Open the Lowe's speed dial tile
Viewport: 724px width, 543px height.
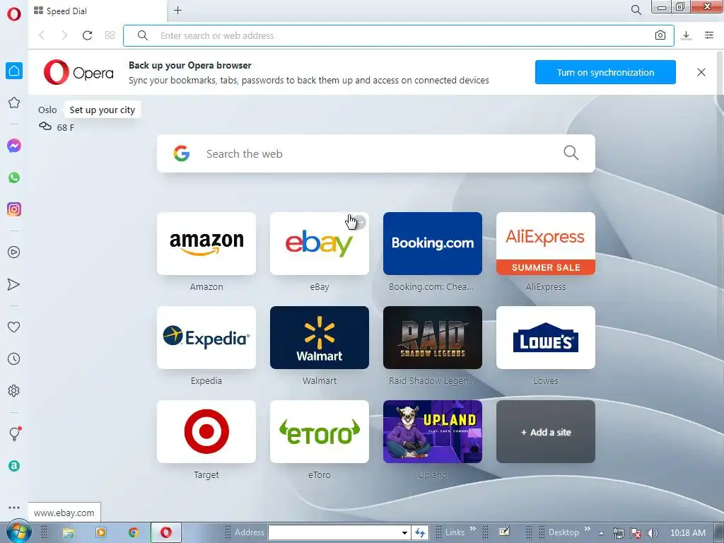(x=546, y=337)
